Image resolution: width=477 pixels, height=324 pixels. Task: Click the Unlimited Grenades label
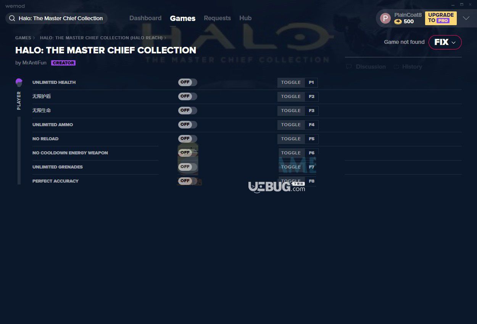pyautogui.click(x=58, y=167)
